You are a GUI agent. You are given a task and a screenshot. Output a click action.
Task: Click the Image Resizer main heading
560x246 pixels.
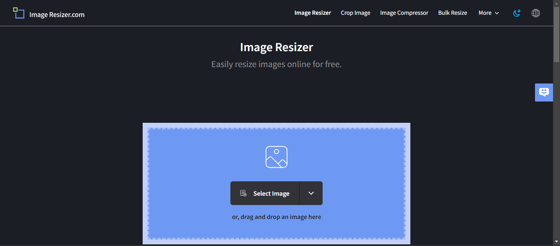pyautogui.click(x=276, y=47)
